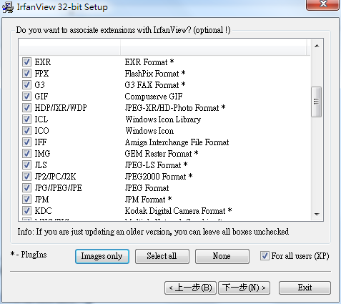Select the JPEG2000 Format * text
The width and height of the screenshot is (341, 304).
tap(159, 177)
